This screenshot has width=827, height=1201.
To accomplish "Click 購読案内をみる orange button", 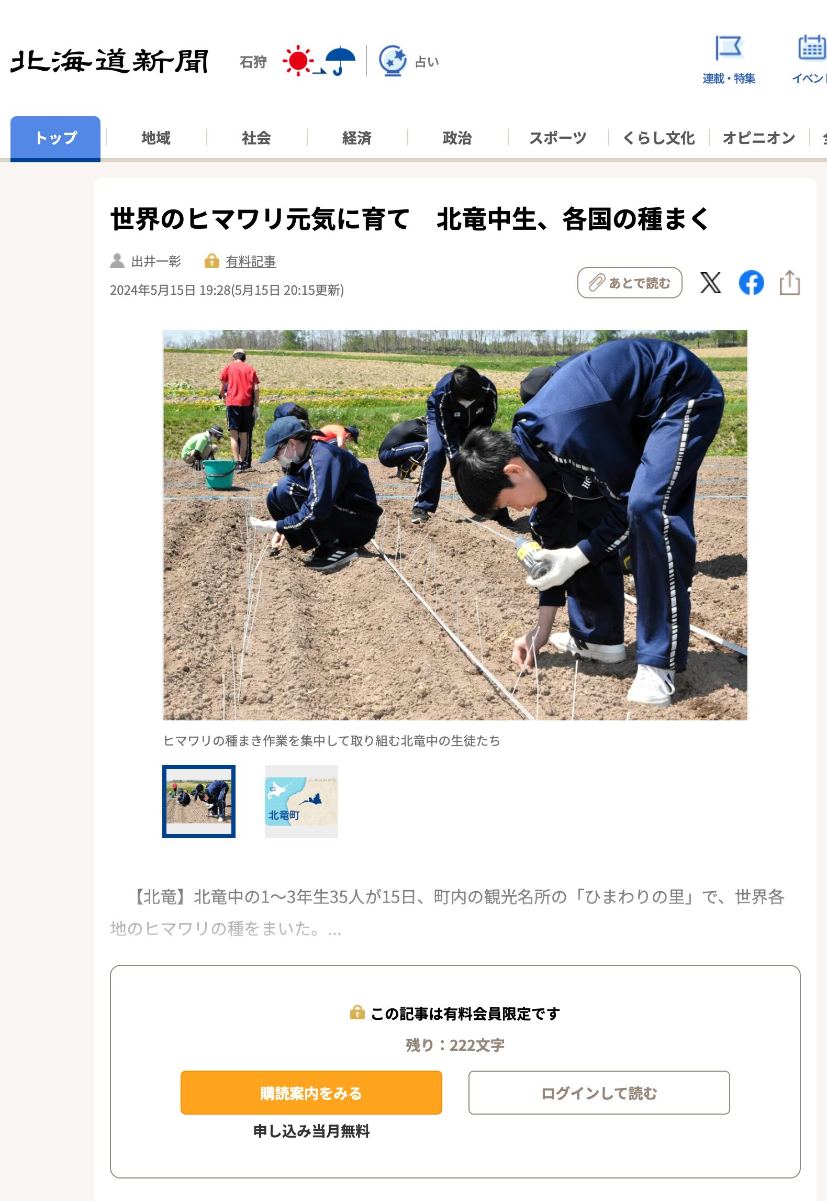I will point(311,1092).
